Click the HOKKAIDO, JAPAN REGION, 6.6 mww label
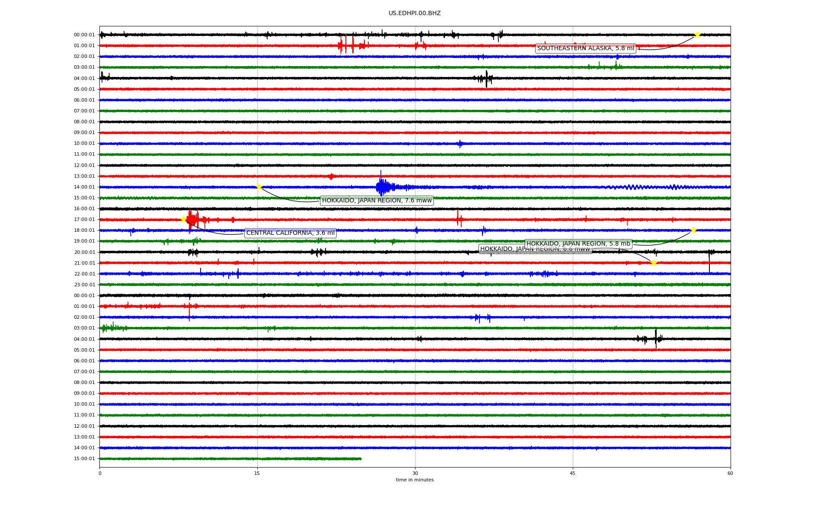The image size is (830, 519). pos(501,249)
